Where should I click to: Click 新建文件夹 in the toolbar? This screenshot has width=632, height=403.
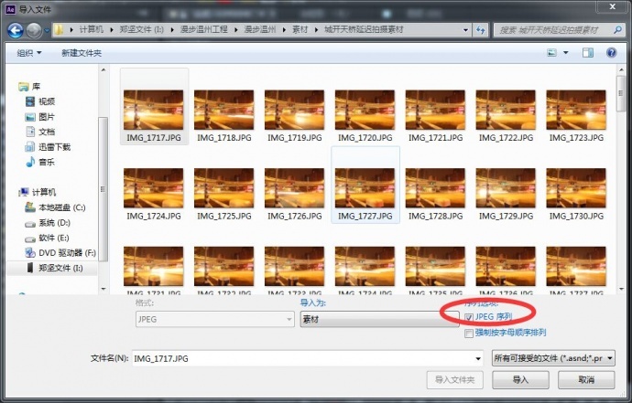82,53
